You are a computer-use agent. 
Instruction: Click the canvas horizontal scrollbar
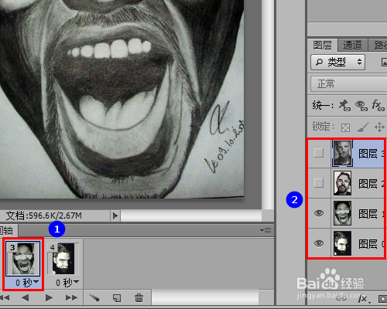point(191,216)
